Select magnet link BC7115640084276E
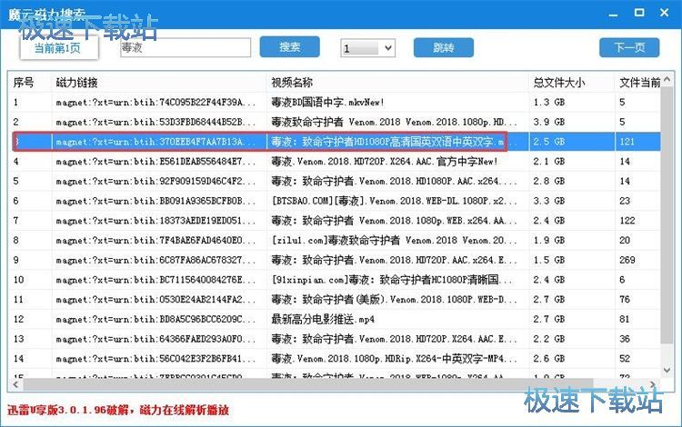Screen dimensions: 682x427 point(155,280)
